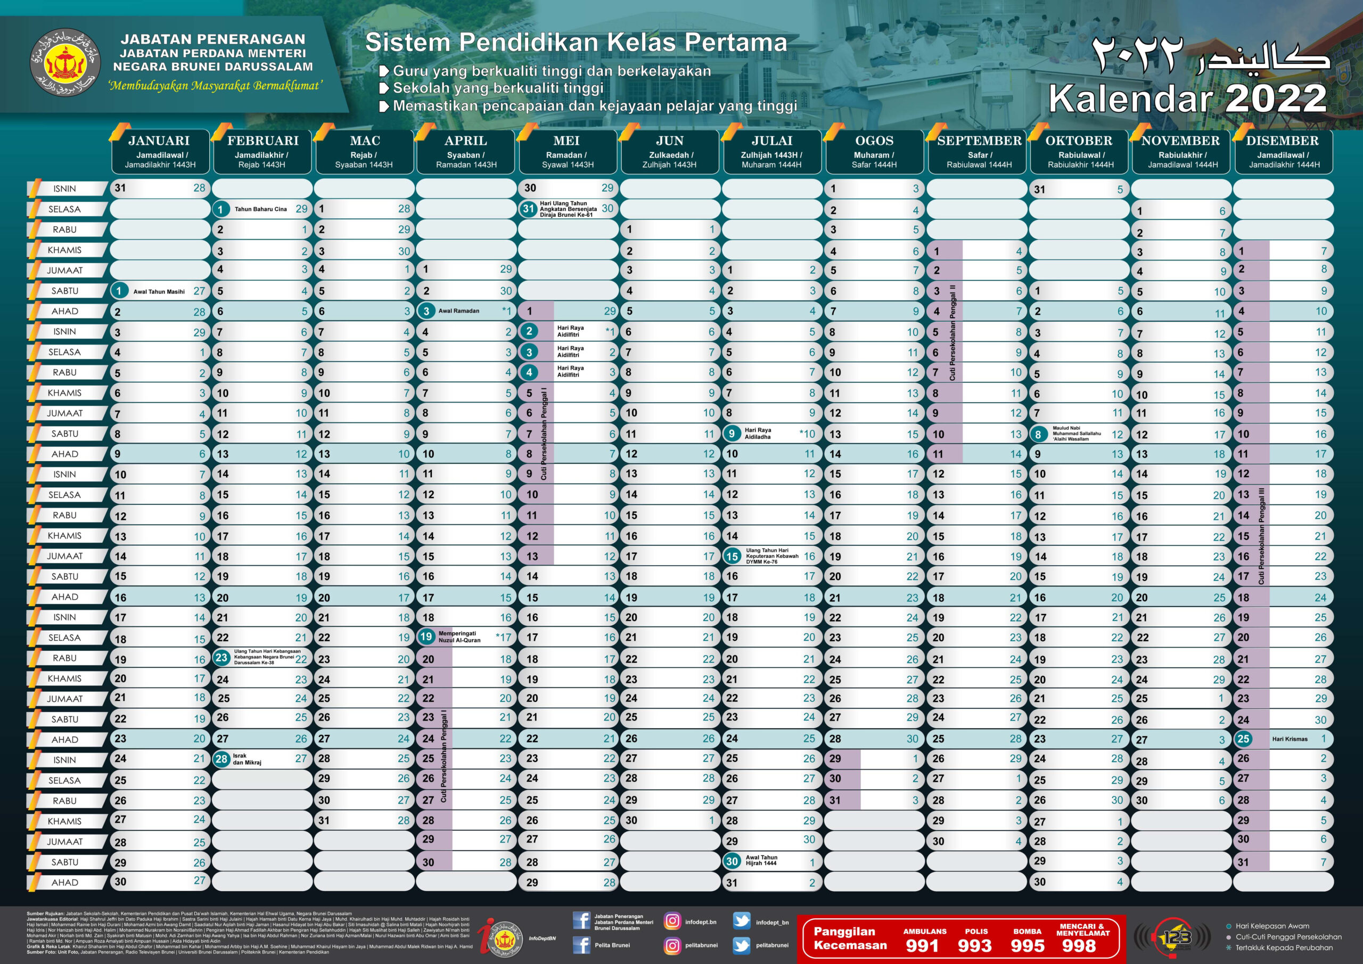Viewport: 1363px width, 964px height.
Task: Click 'Membudayakan Masyarakat Bermaklumat' slogan
Action: [x=215, y=86]
